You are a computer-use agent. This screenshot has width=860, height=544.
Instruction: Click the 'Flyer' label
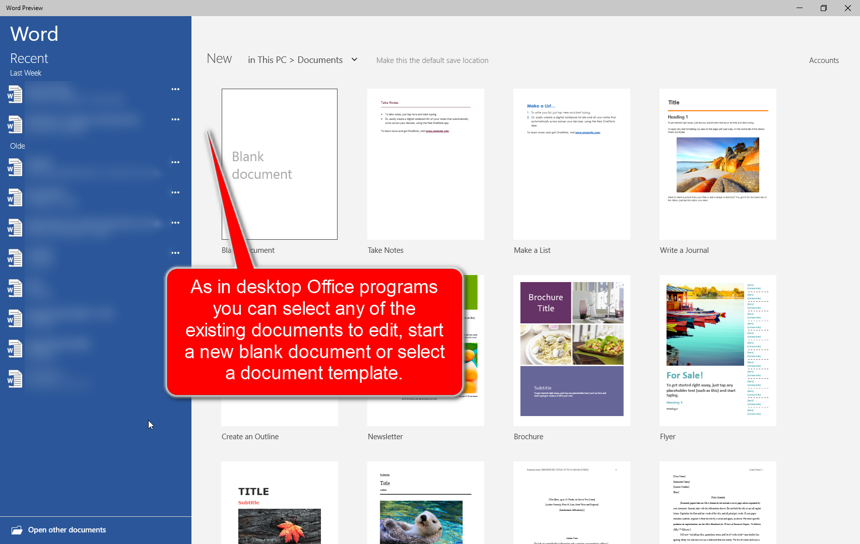668,437
